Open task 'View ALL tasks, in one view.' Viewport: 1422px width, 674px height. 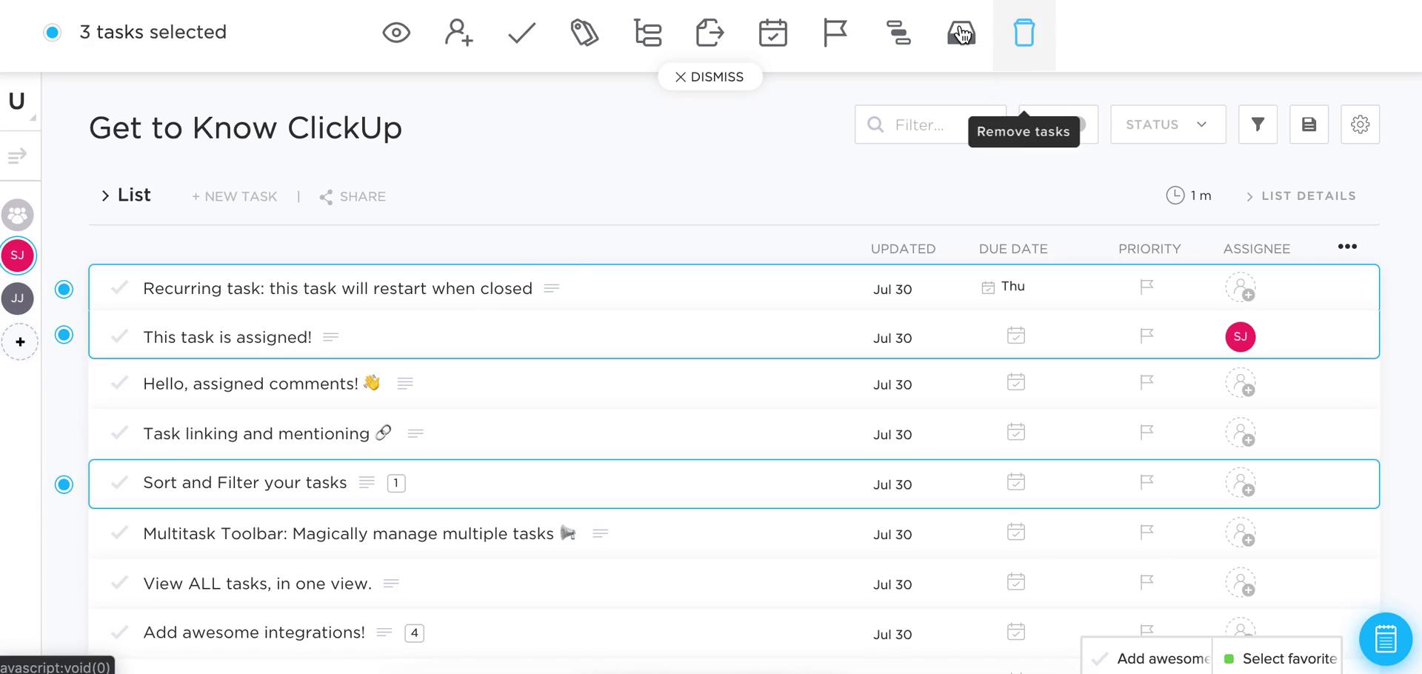pyautogui.click(x=257, y=584)
